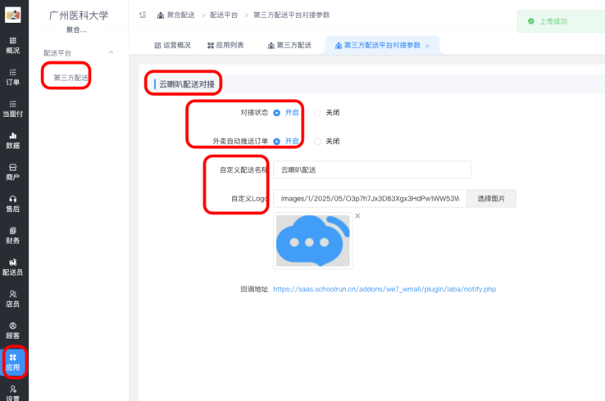
Task: Open the 配送员 courier sidebar icon
Action: pos(13,267)
